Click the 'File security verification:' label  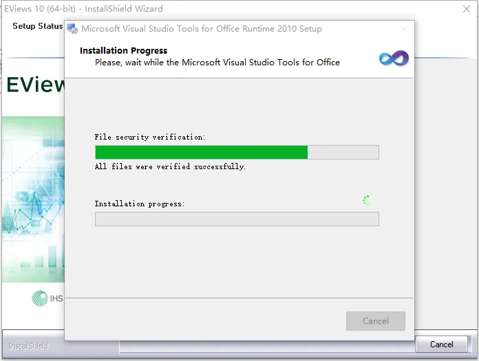pos(150,137)
